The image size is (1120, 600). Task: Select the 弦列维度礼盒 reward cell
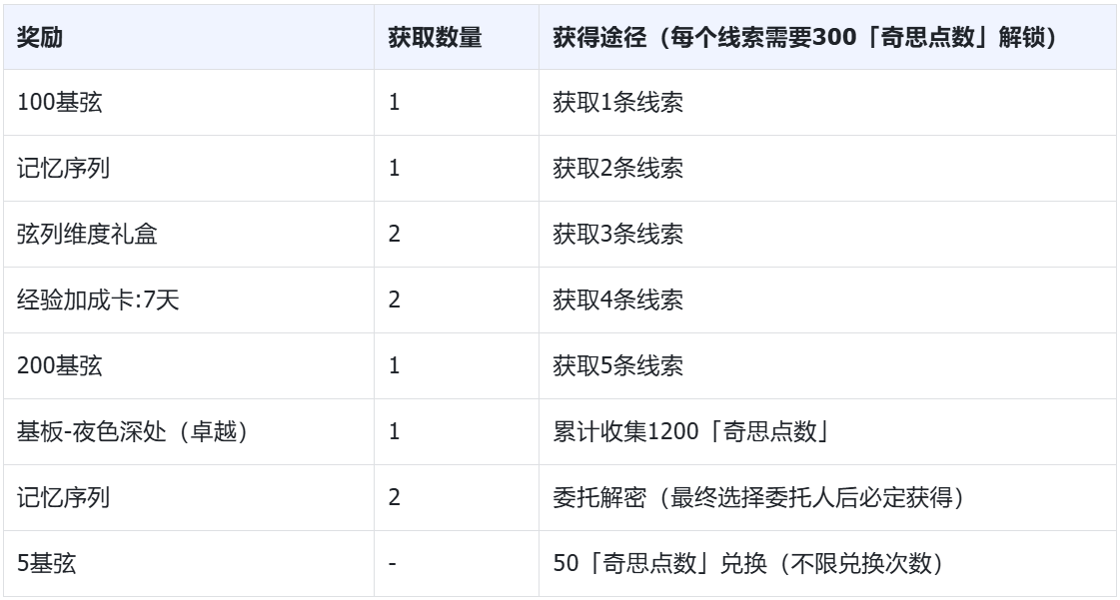[189, 234]
